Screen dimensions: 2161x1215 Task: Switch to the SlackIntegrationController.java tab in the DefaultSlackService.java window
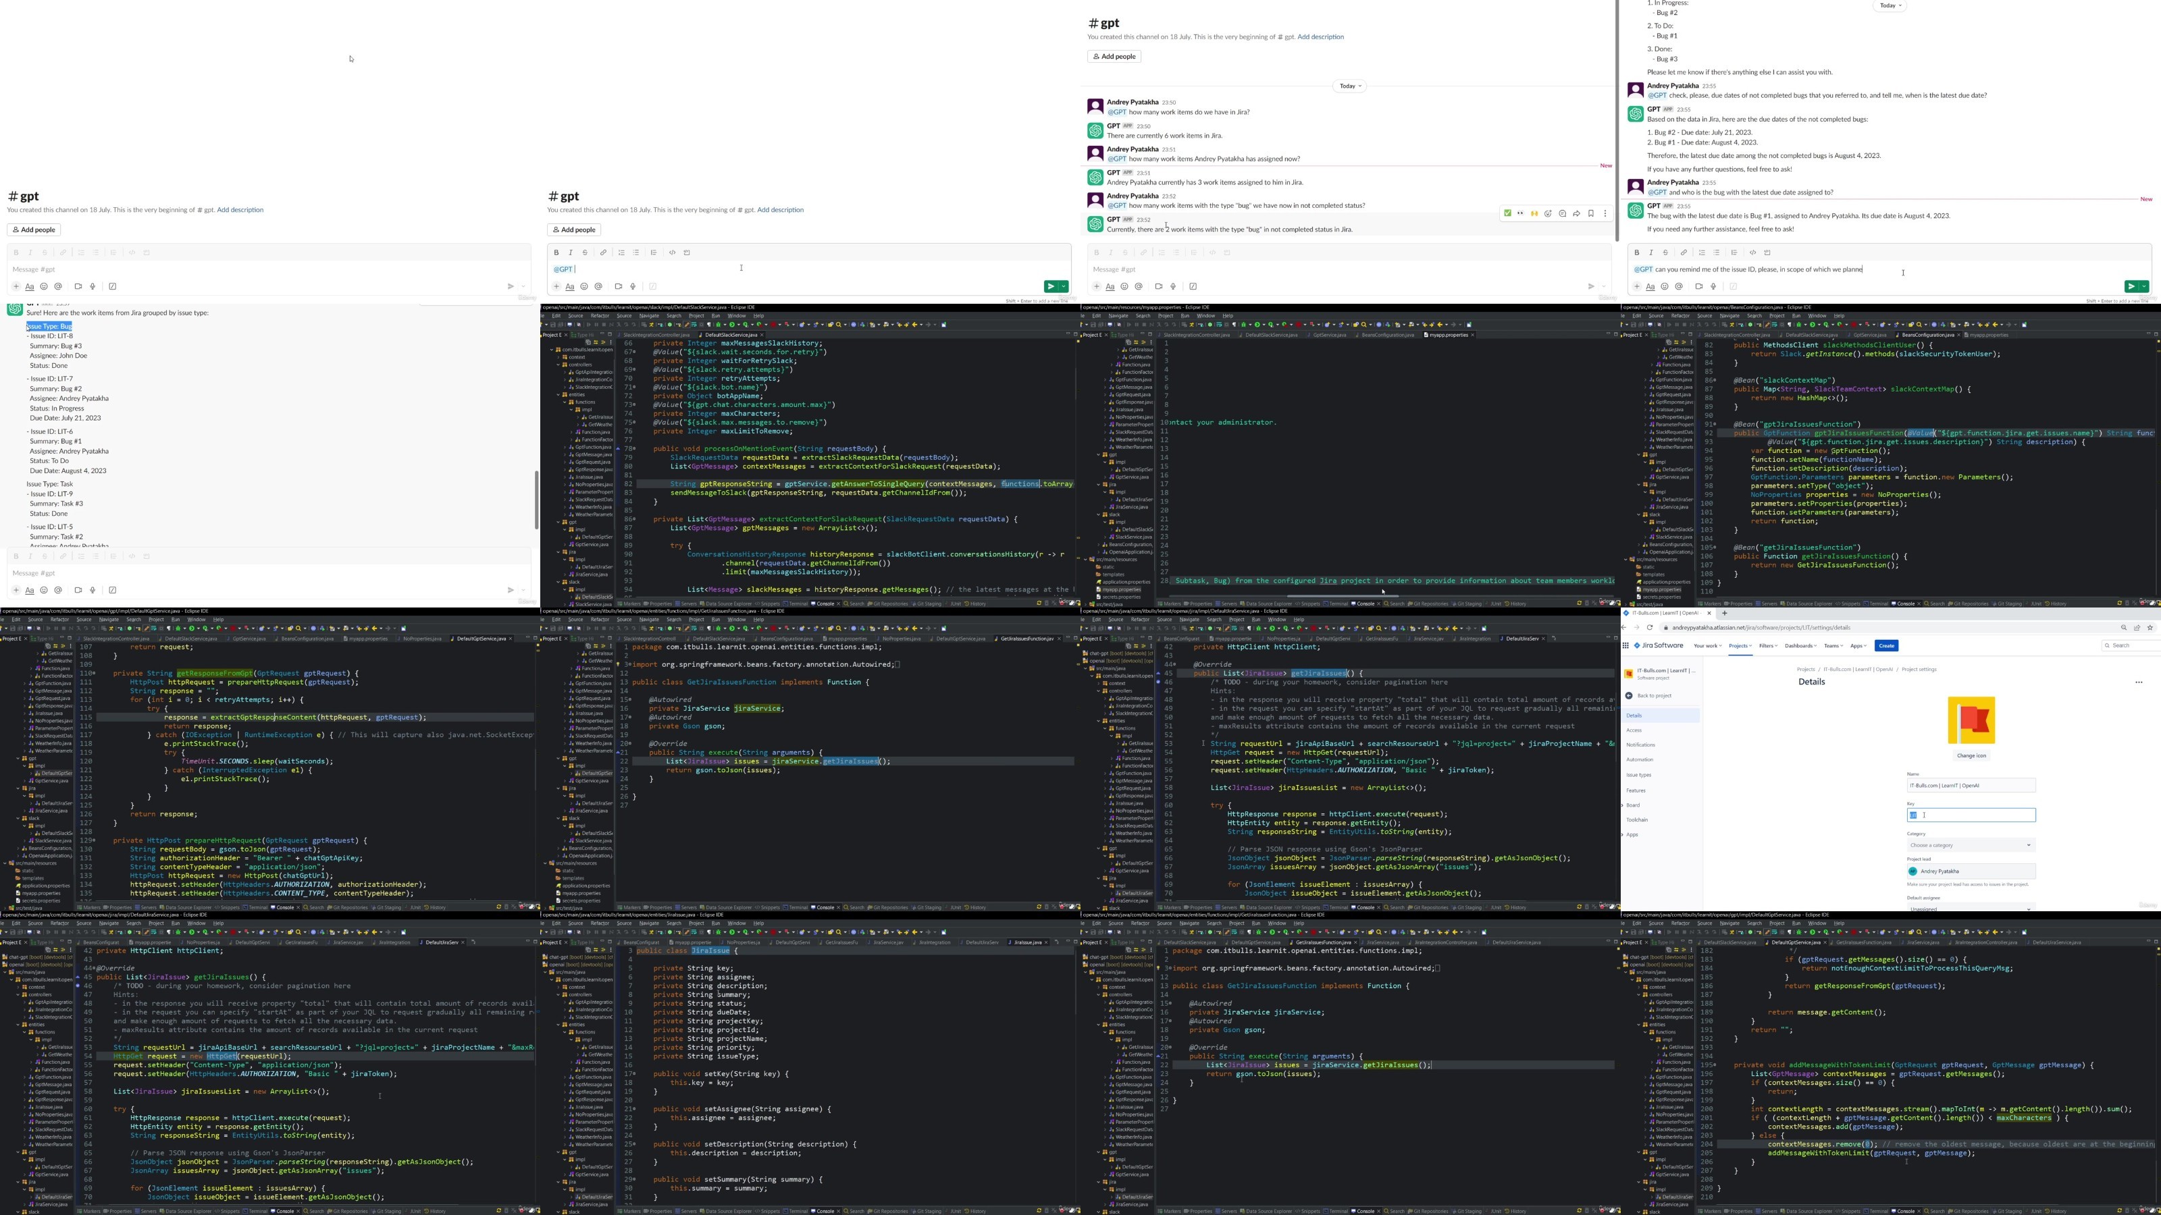[656, 335]
